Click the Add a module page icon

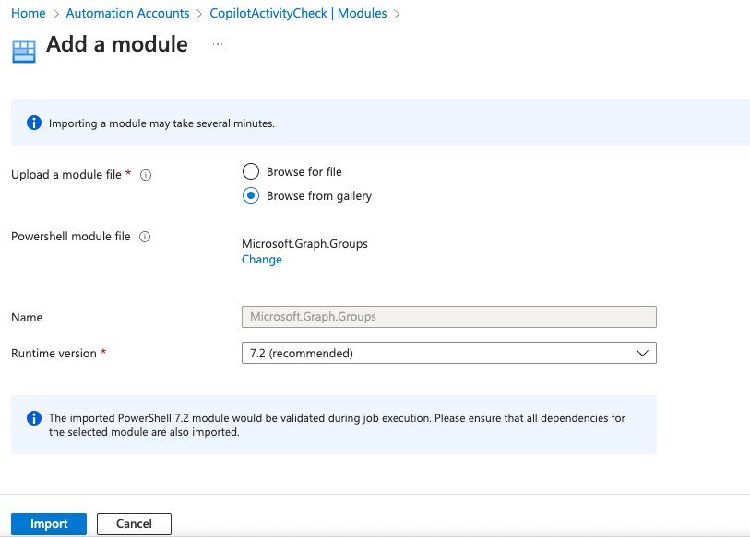(x=24, y=50)
